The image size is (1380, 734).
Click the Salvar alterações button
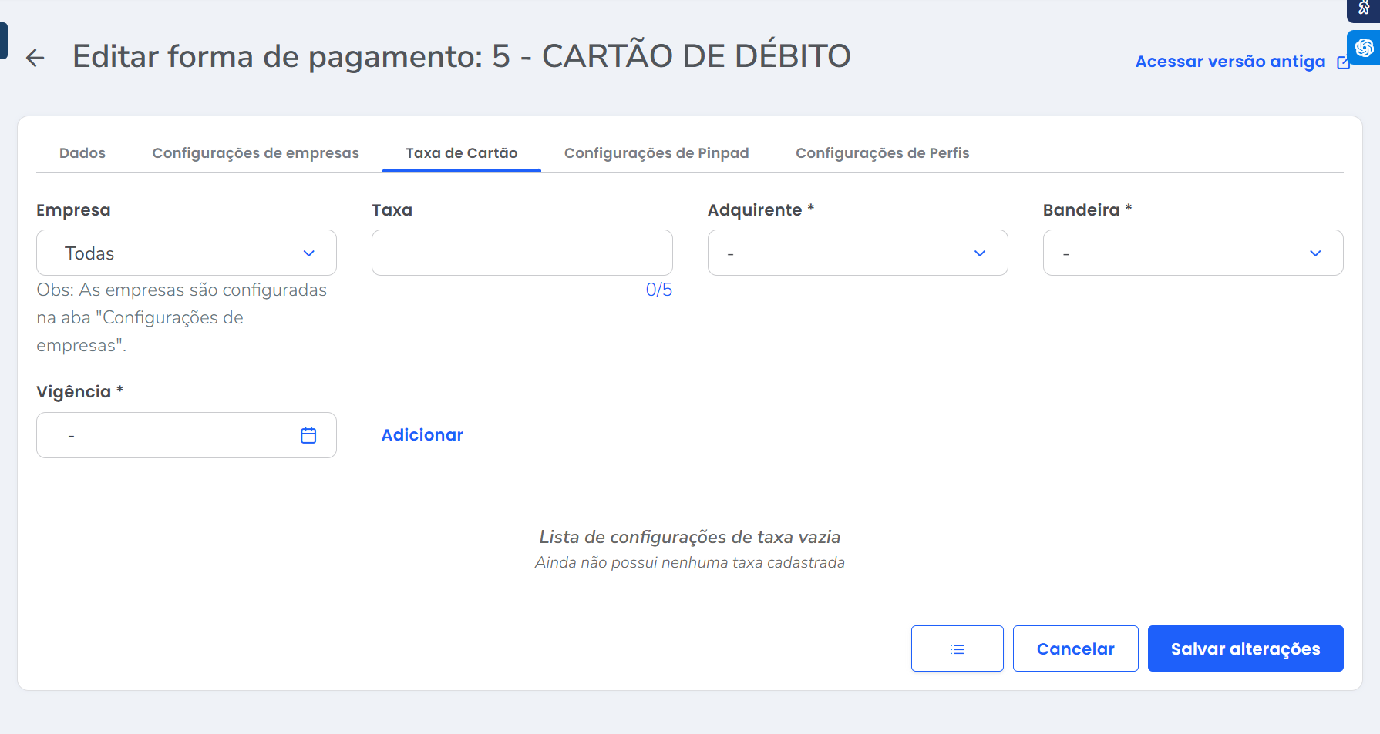pos(1245,649)
